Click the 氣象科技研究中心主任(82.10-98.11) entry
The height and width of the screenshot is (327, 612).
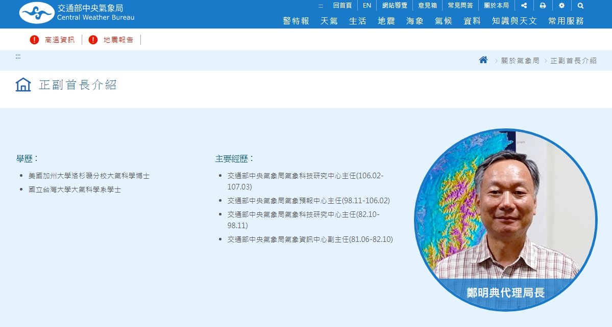pos(304,220)
